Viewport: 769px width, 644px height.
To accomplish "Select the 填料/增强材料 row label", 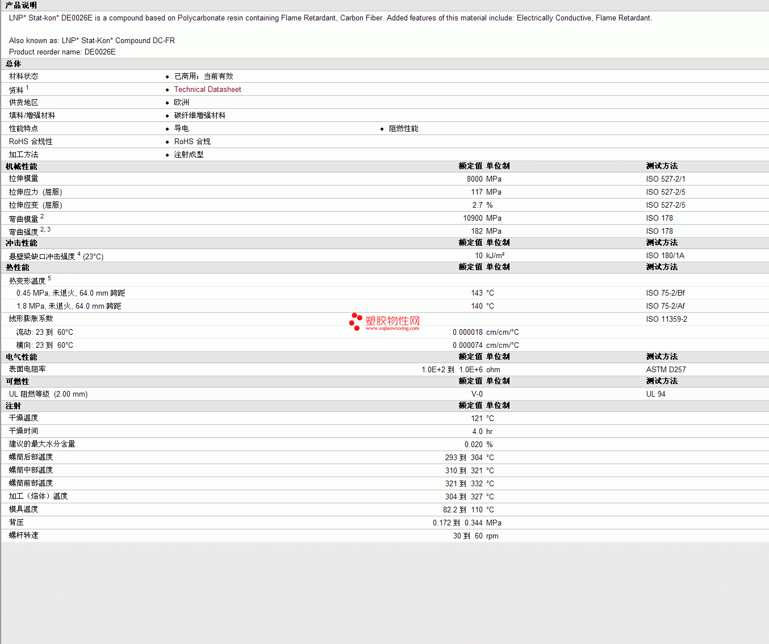I will [x=32, y=115].
